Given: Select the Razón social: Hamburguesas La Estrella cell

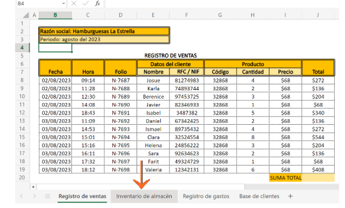Looking at the screenshot, I should point(104,31).
